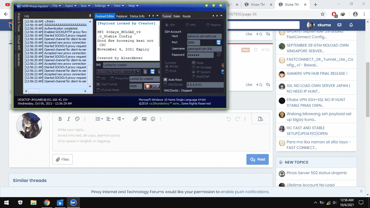This screenshot has height=208, width=370.
Task: Click the enable push notifications link
Action: coord(245,192)
